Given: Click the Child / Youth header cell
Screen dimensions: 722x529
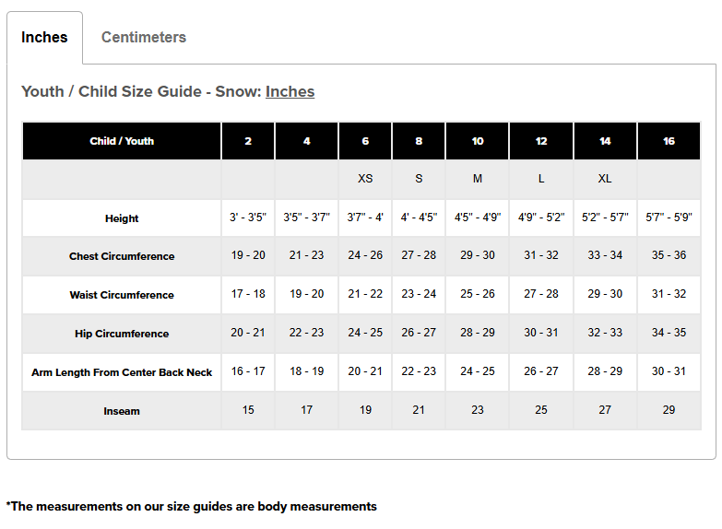Looking at the screenshot, I should click(x=122, y=141).
